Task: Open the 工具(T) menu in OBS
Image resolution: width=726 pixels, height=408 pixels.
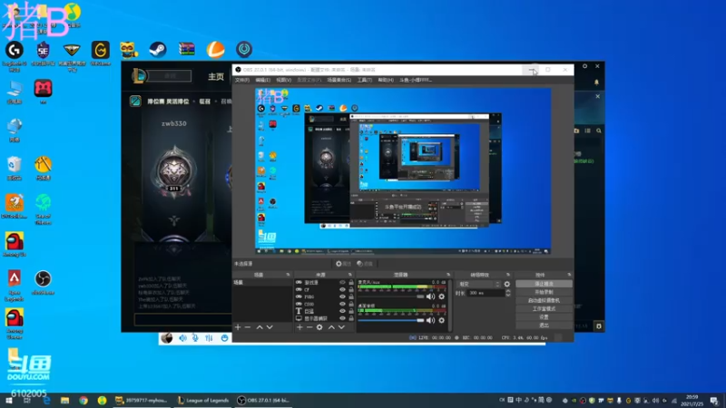Action: click(365, 80)
